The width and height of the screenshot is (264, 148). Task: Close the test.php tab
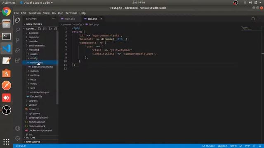101,19
